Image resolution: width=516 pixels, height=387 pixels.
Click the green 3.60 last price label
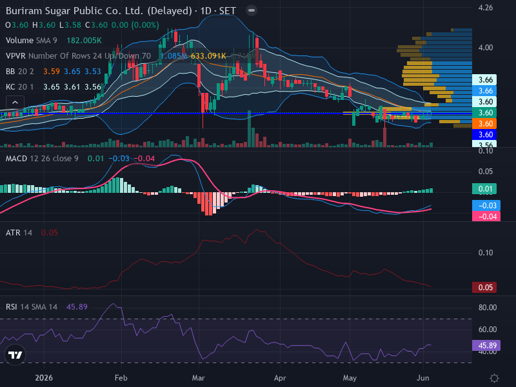click(484, 112)
